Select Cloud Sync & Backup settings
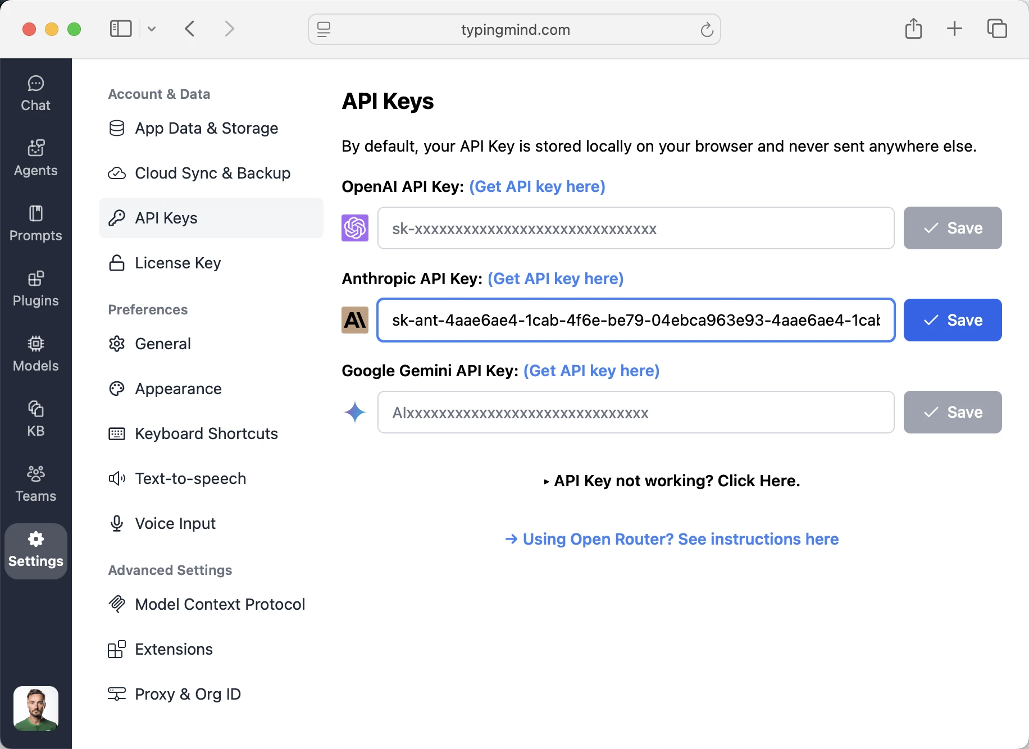 point(212,173)
